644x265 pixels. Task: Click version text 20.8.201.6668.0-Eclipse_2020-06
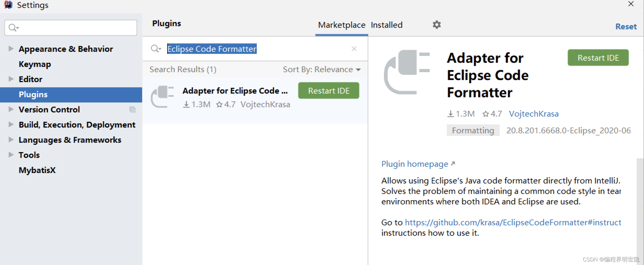[568, 130]
